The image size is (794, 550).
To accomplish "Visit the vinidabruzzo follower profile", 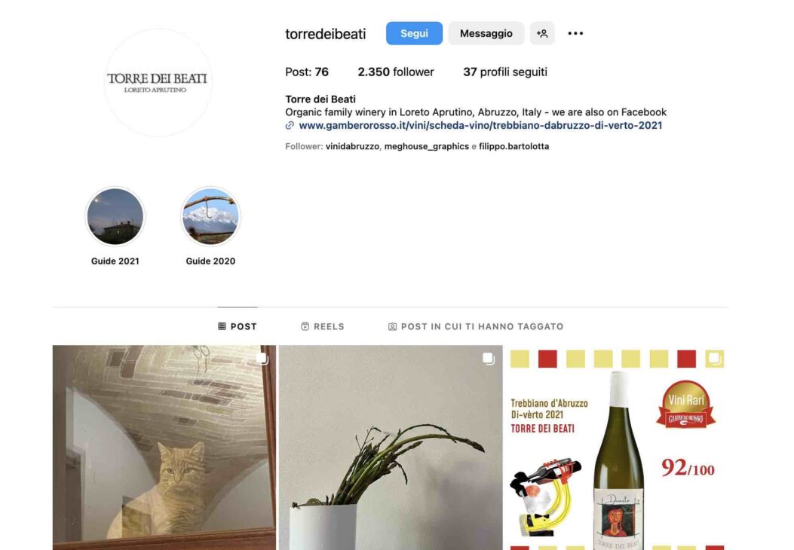I will [352, 146].
